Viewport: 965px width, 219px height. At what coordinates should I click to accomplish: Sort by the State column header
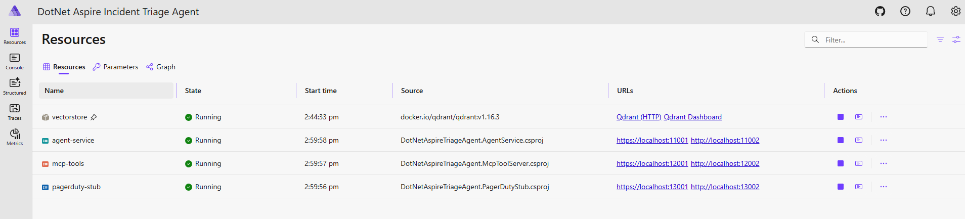[193, 91]
